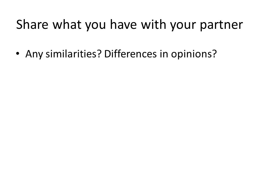The image size is (259, 194).
Task: Click the letter "p" starting "partner"
Action: (x=203, y=26)
